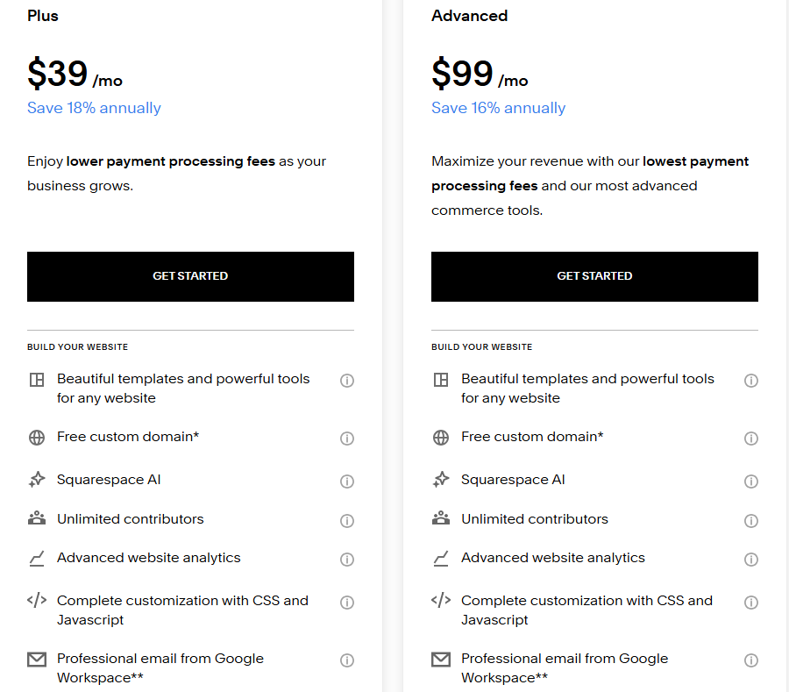
Task: Click the Save 16% annually link
Action: point(498,107)
